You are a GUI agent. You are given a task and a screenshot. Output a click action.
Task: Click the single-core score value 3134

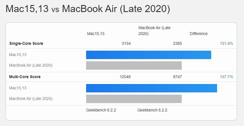coord(126,43)
